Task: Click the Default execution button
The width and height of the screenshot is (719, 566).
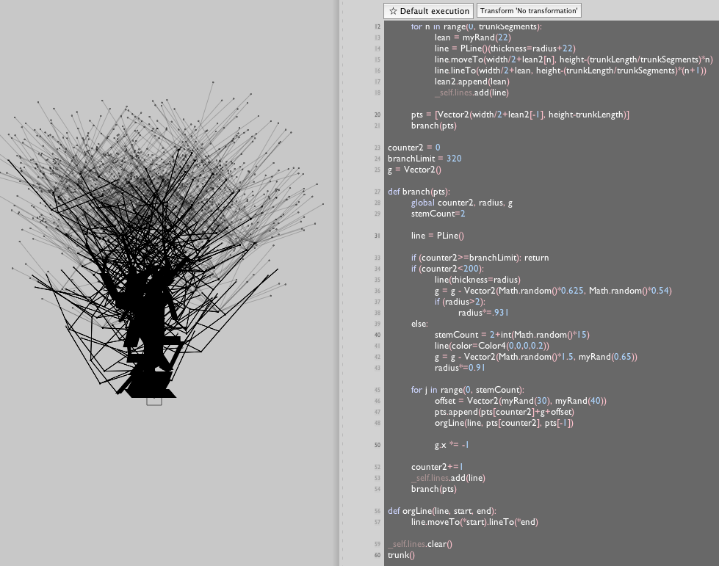Action: click(428, 11)
